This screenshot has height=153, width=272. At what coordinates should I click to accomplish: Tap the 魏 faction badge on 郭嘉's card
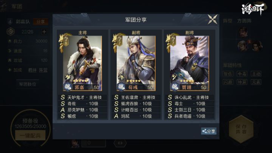68,86
